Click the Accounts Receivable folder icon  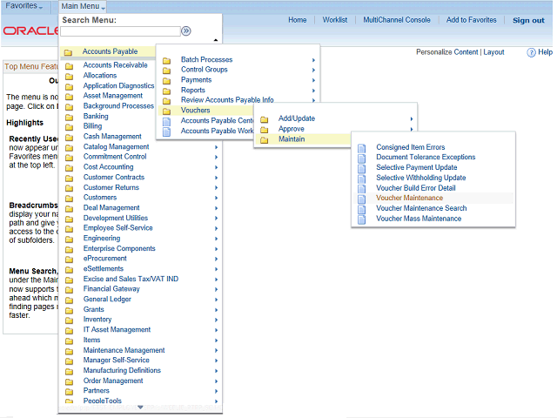pos(69,66)
